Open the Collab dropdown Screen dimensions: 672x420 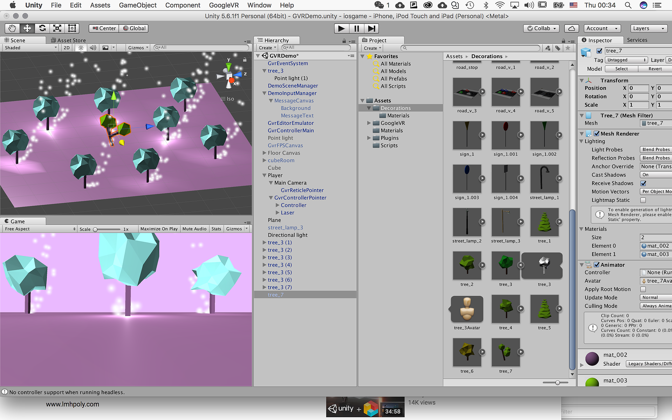tap(541, 28)
